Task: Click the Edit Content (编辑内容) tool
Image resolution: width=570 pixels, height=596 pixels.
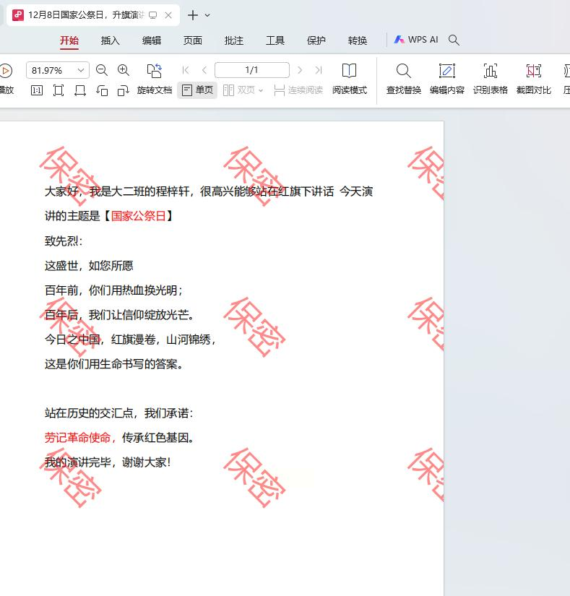Action: tap(446, 79)
